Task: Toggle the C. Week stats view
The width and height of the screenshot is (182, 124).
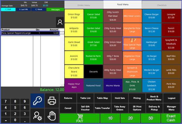Action: click(x=38, y=10)
